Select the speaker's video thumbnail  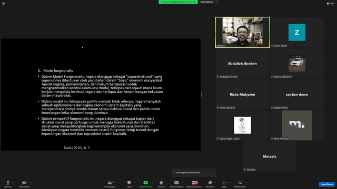click(242, 33)
